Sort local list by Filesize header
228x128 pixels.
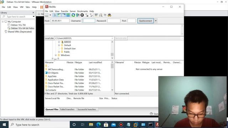tap(70, 63)
